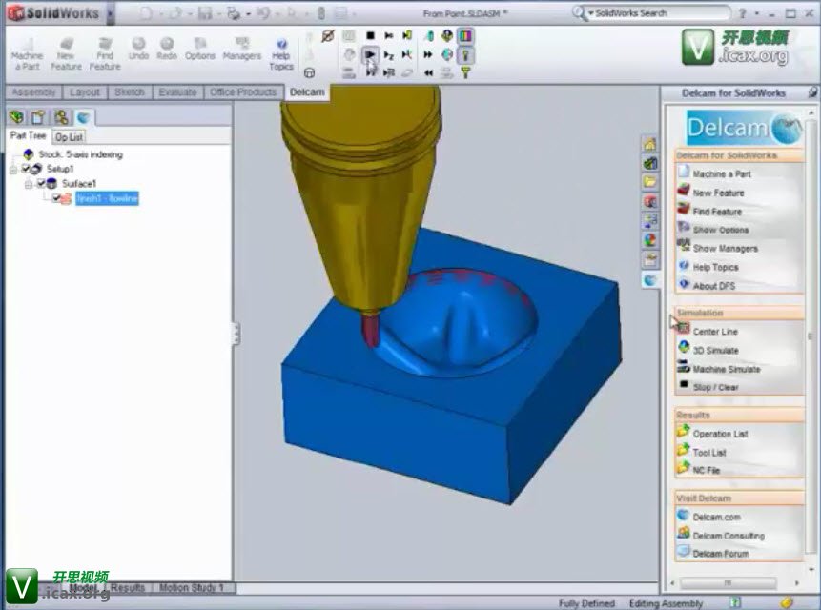Collapse the Setup1 tree node

[x=13, y=169]
